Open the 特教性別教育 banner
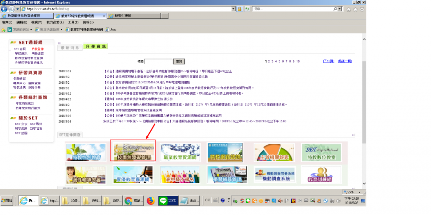 (86, 152)
